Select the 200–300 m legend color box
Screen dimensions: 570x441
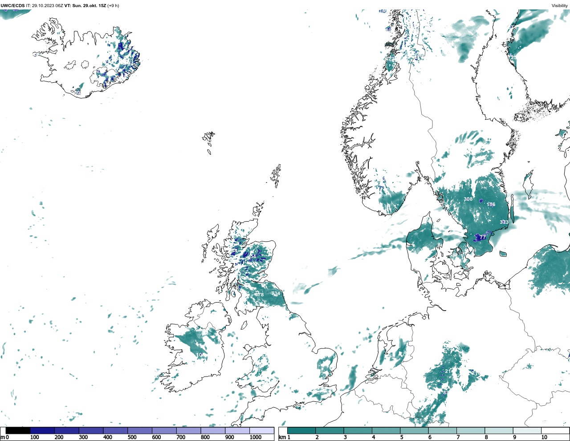pos(67,430)
